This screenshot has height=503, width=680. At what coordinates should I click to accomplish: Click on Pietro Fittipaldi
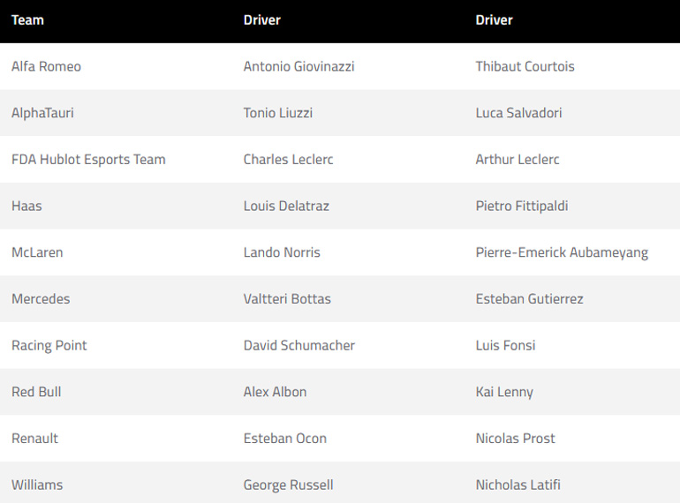[x=521, y=206]
